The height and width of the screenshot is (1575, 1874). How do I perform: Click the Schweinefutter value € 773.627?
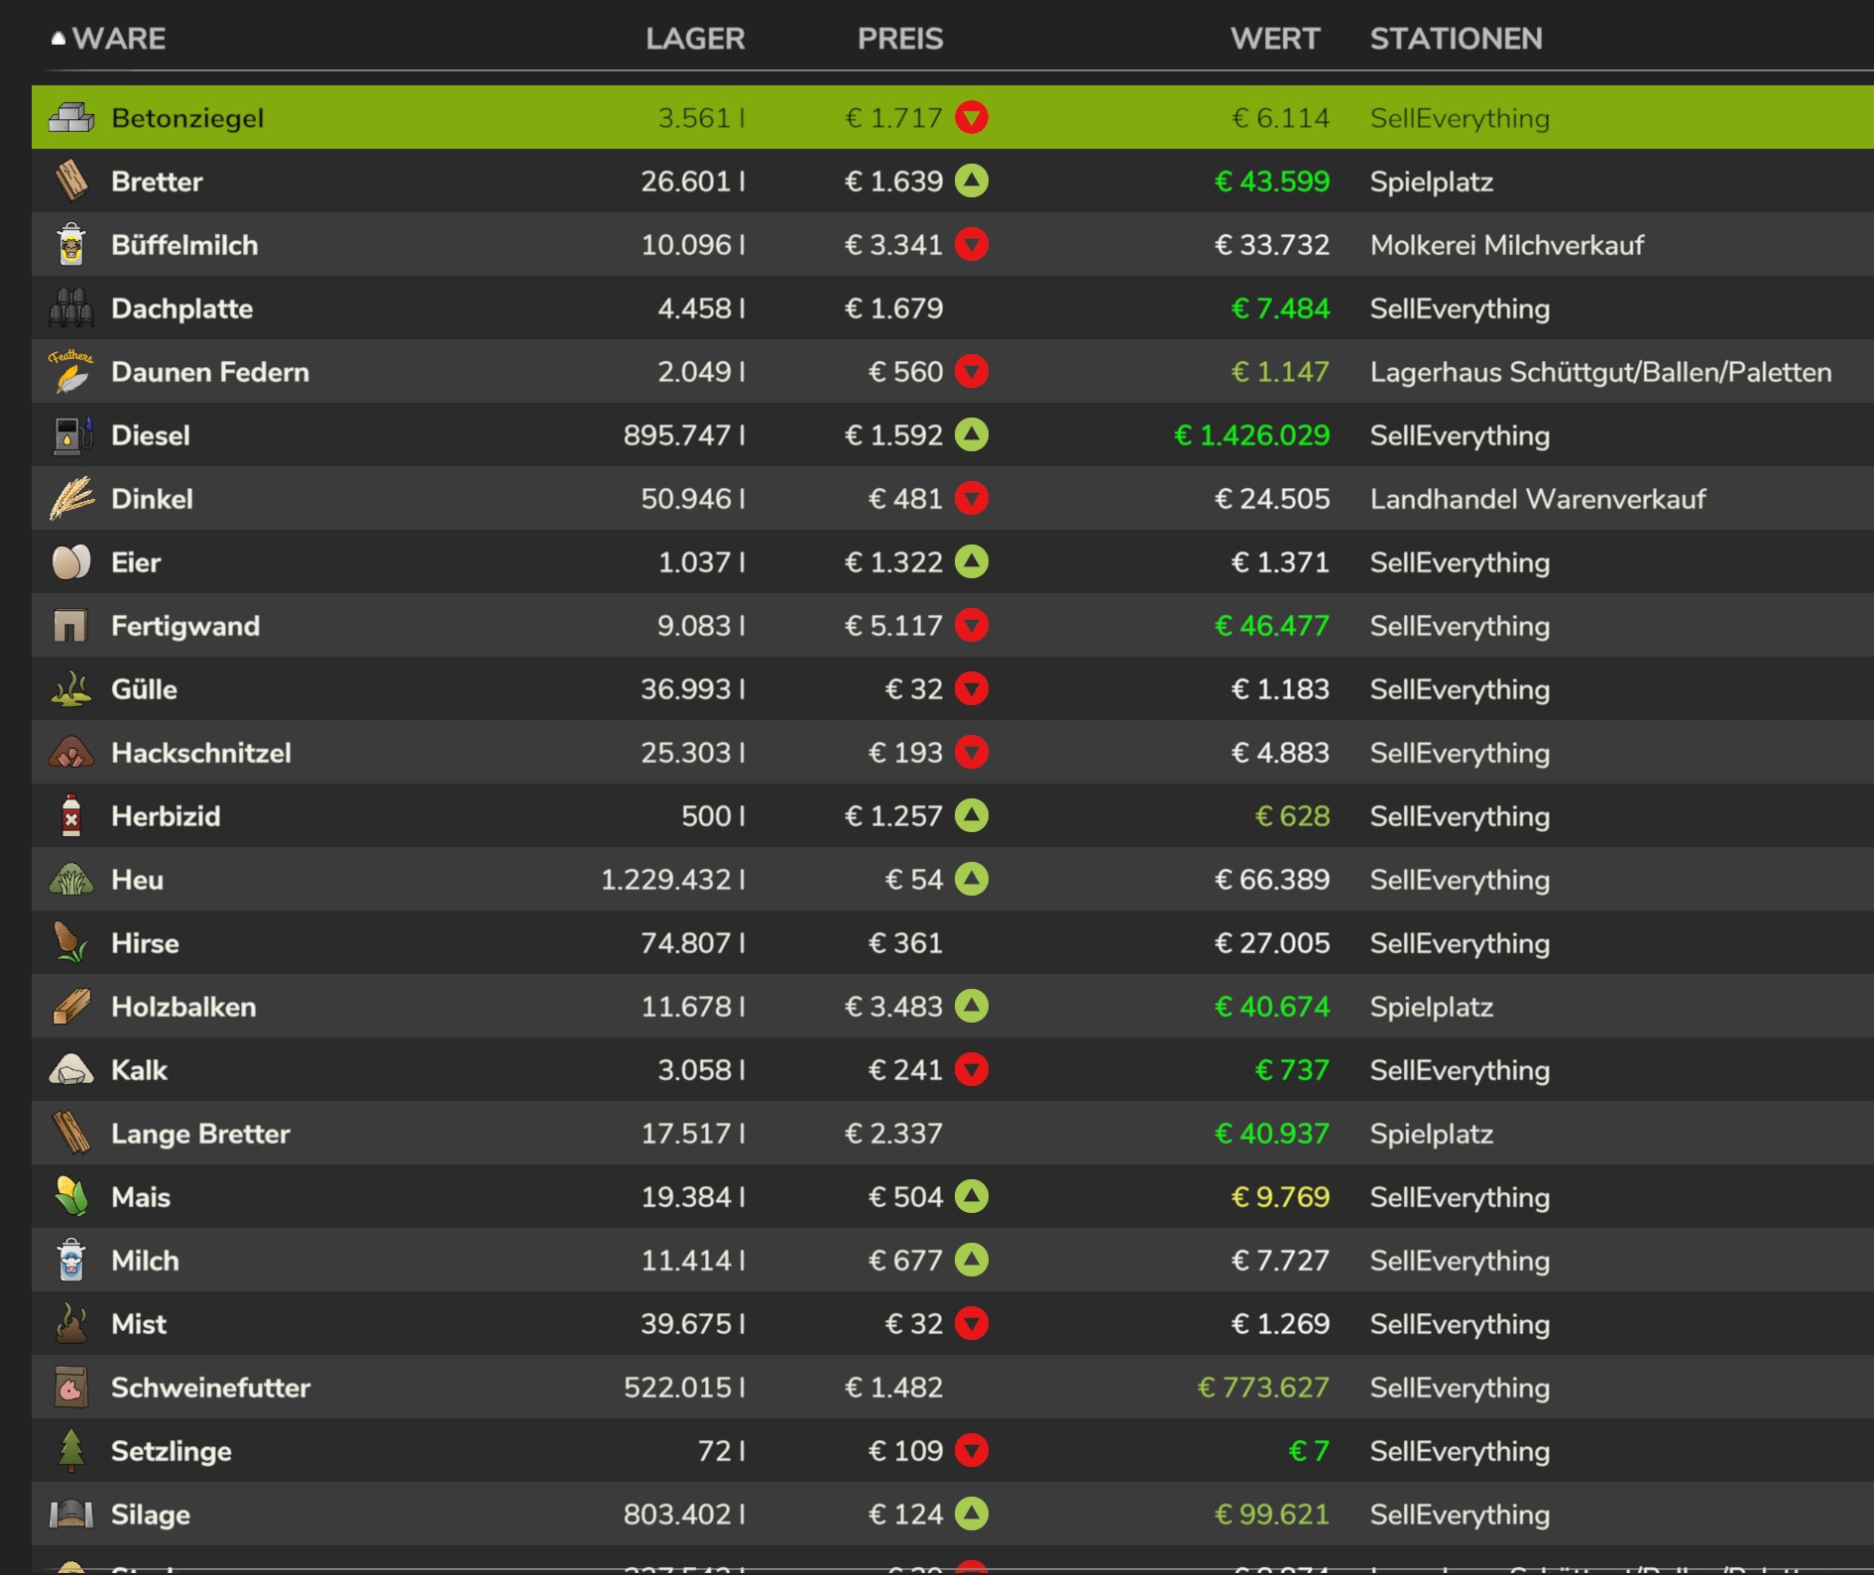pyautogui.click(x=1263, y=1388)
